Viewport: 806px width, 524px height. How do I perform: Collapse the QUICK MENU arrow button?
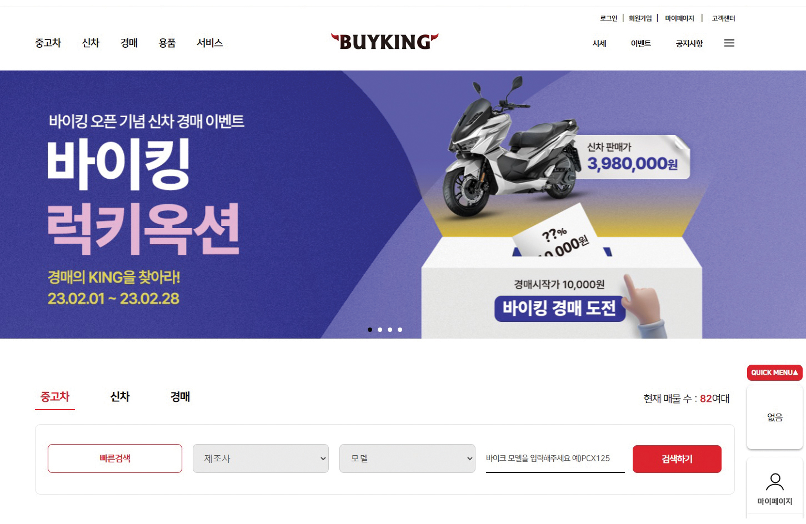click(x=774, y=372)
